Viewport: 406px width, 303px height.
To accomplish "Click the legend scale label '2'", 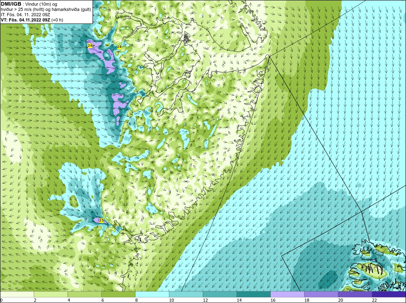I will (35, 300).
